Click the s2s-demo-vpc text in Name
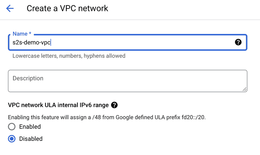Screen dimensions: 260x155 [x=32, y=42]
